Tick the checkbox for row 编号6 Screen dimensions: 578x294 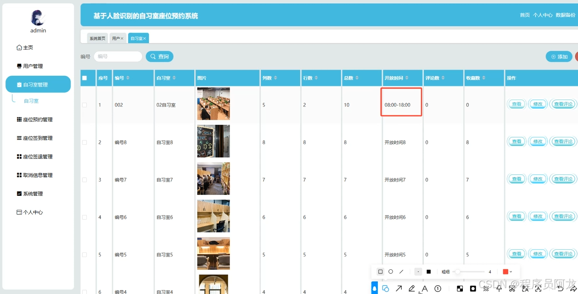pos(84,217)
